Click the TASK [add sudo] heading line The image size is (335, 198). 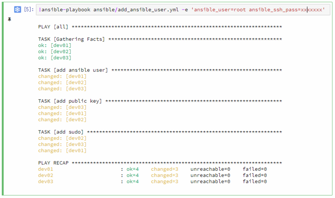point(160,132)
